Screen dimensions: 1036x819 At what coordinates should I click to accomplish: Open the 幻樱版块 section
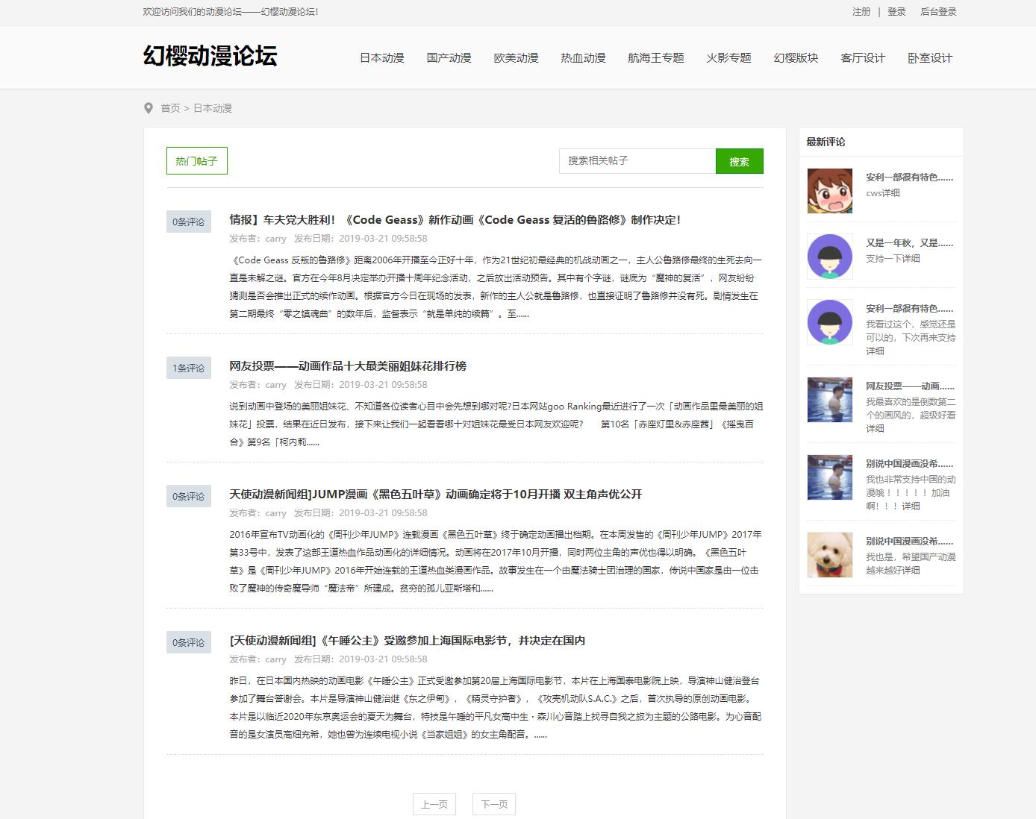click(796, 57)
